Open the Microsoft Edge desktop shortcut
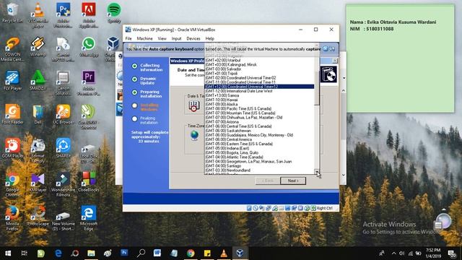 [x=89, y=218]
